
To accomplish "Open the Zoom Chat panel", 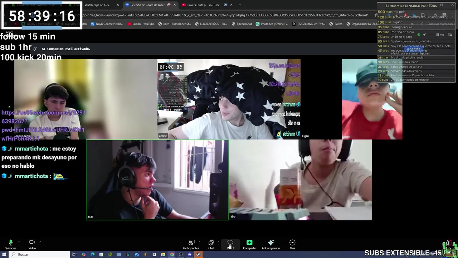I will [211, 244].
